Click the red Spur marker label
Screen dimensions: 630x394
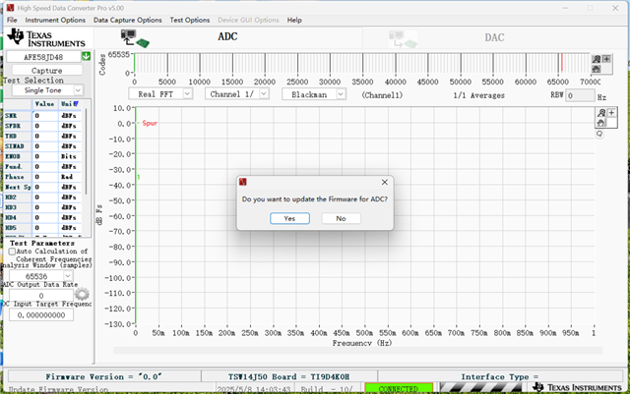click(x=150, y=123)
